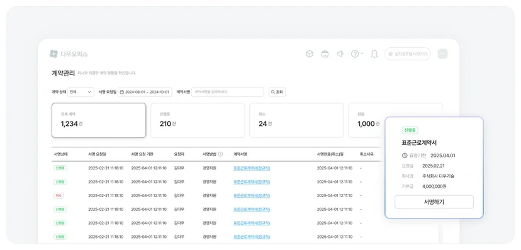Click the 서명하기 button in contract card

(x=434, y=202)
